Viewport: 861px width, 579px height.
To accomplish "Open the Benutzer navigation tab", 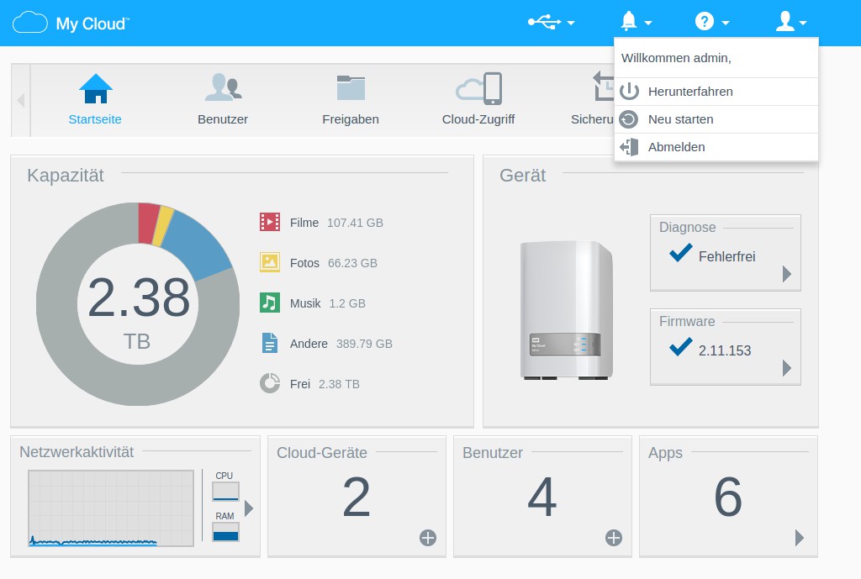I will coord(222,100).
